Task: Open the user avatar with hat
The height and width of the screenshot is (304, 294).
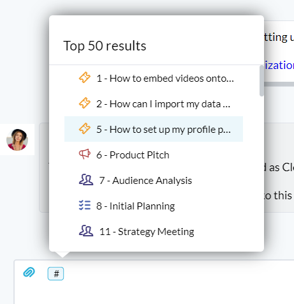Action: [17, 140]
